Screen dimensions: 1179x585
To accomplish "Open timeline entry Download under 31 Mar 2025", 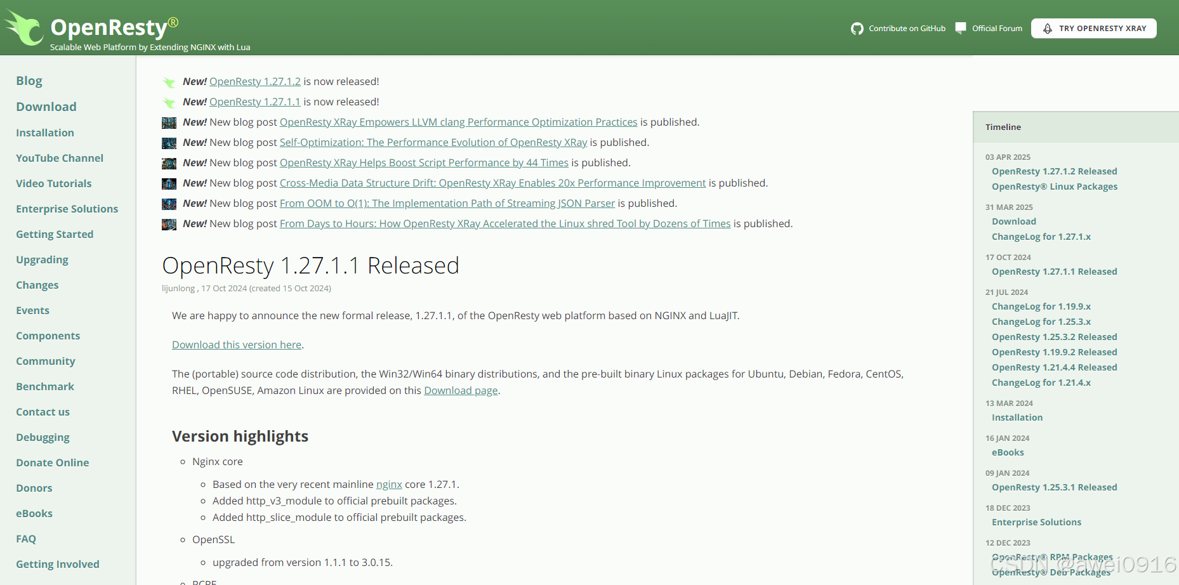I will point(1014,221).
